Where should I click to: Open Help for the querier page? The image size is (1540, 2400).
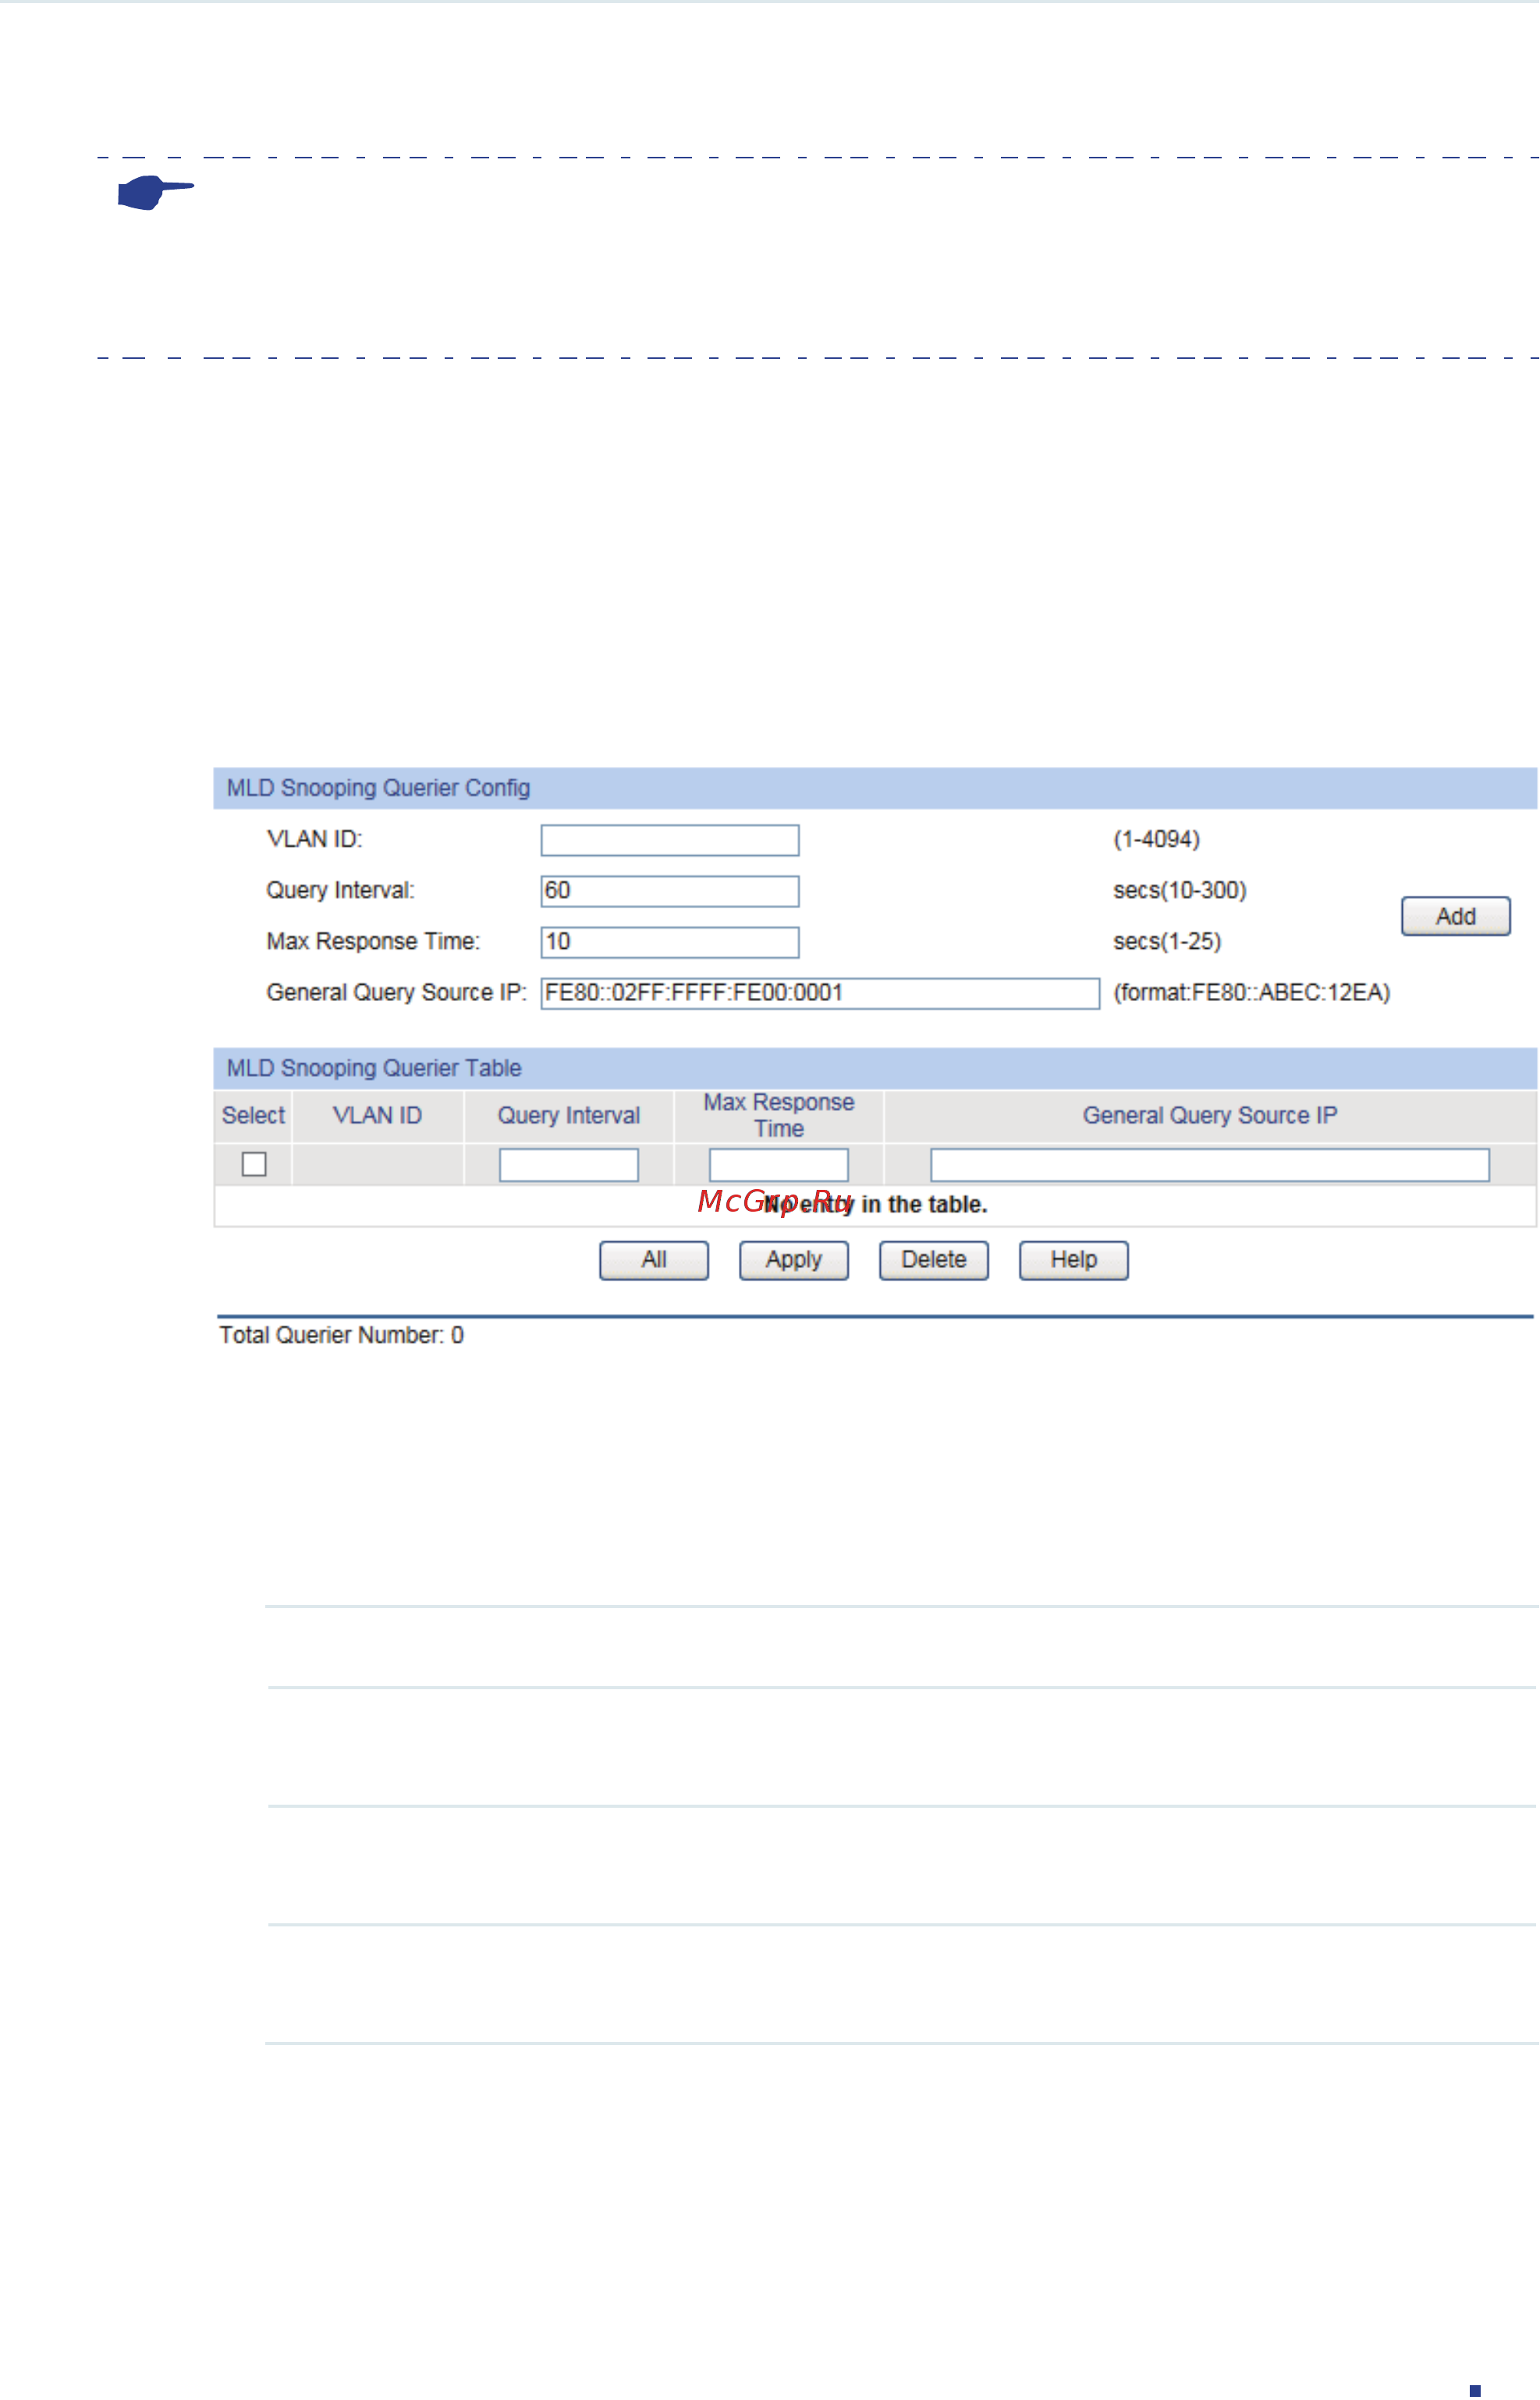[x=1074, y=1260]
